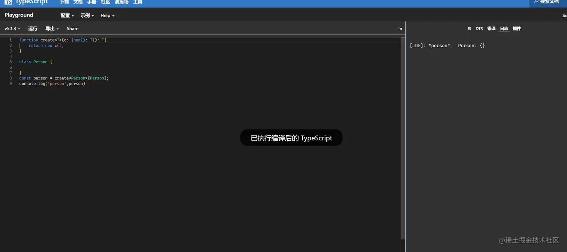Viewport: 567px width, 252px height.
Task: Click the Playground title text
Action: pyautogui.click(x=19, y=15)
